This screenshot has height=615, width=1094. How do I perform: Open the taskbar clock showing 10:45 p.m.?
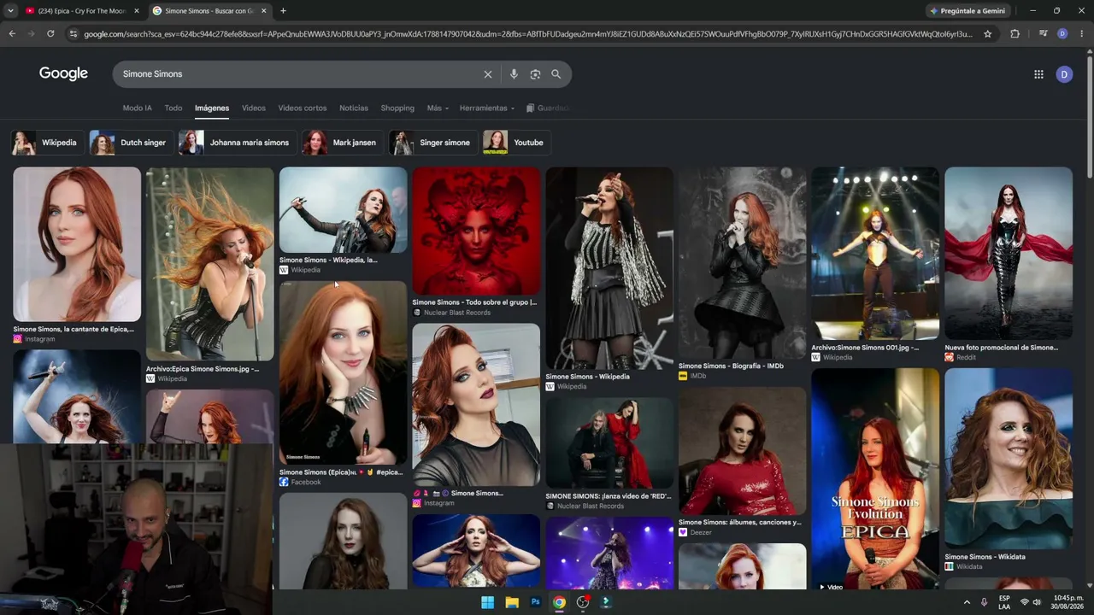pos(1069,602)
